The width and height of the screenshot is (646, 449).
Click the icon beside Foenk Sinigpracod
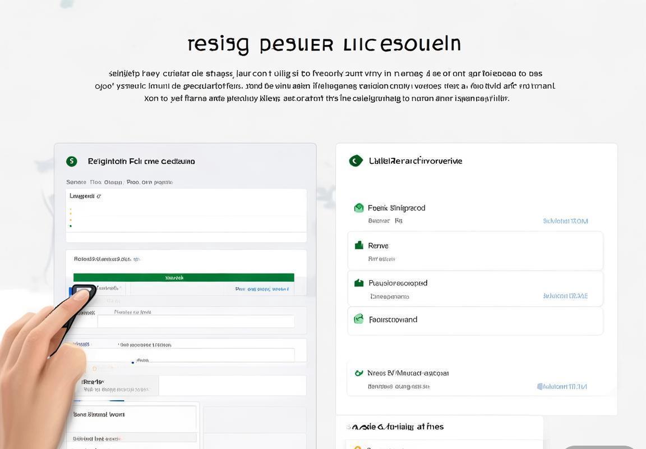(359, 208)
